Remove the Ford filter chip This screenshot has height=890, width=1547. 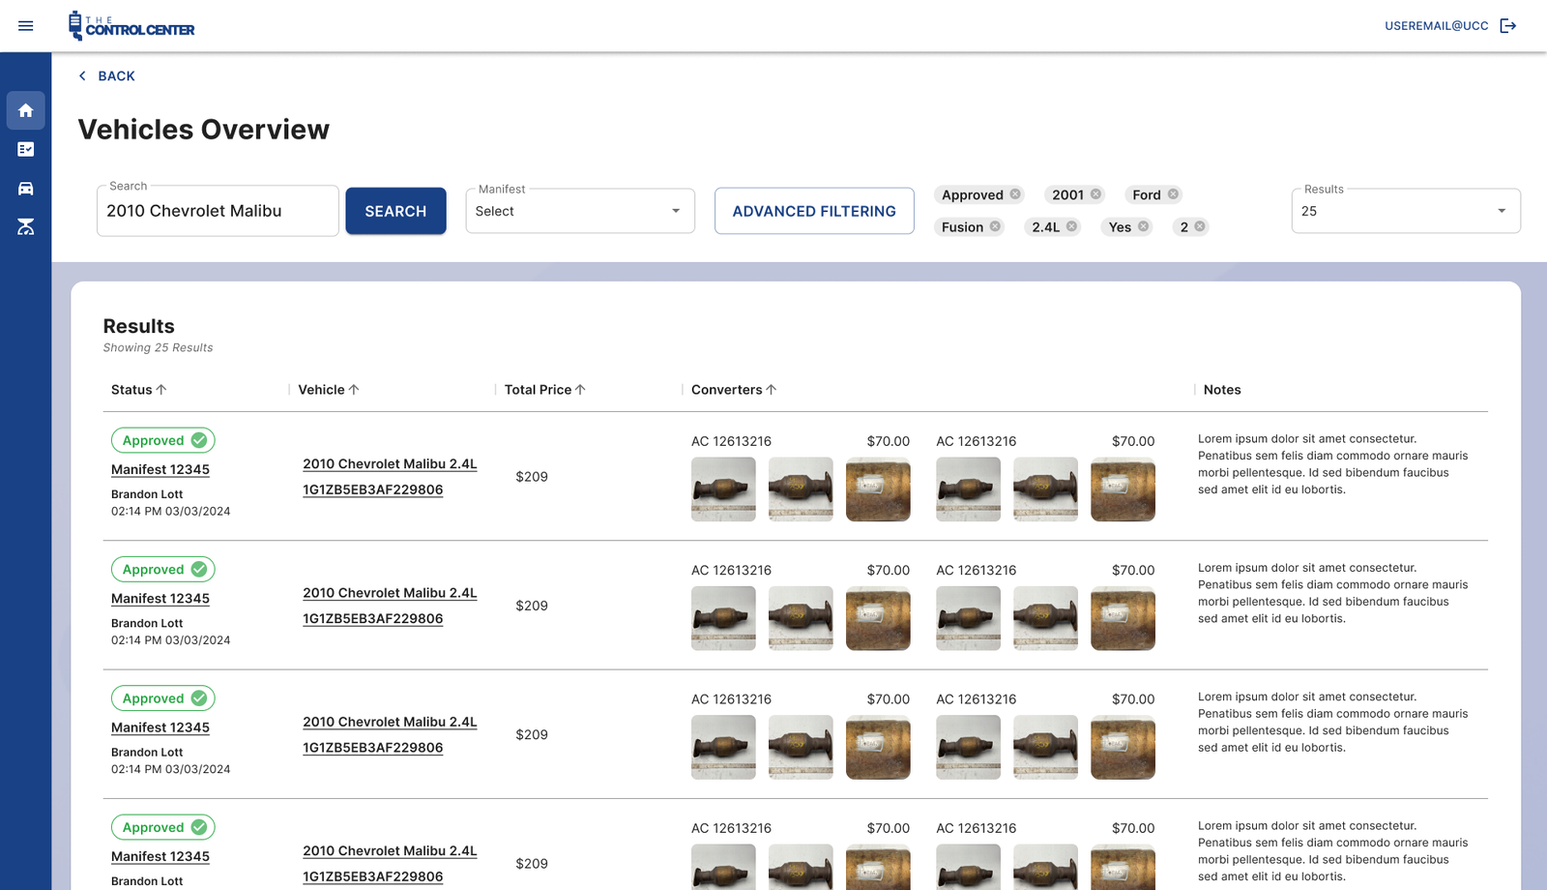point(1173,194)
